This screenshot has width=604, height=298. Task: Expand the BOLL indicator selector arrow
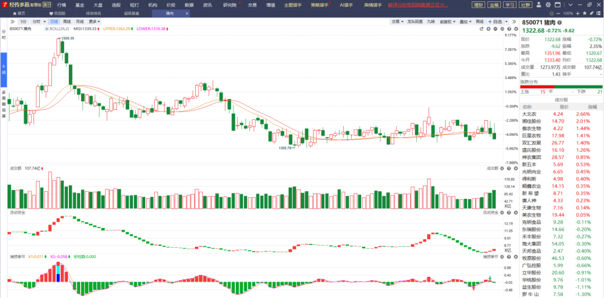pos(47,29)
